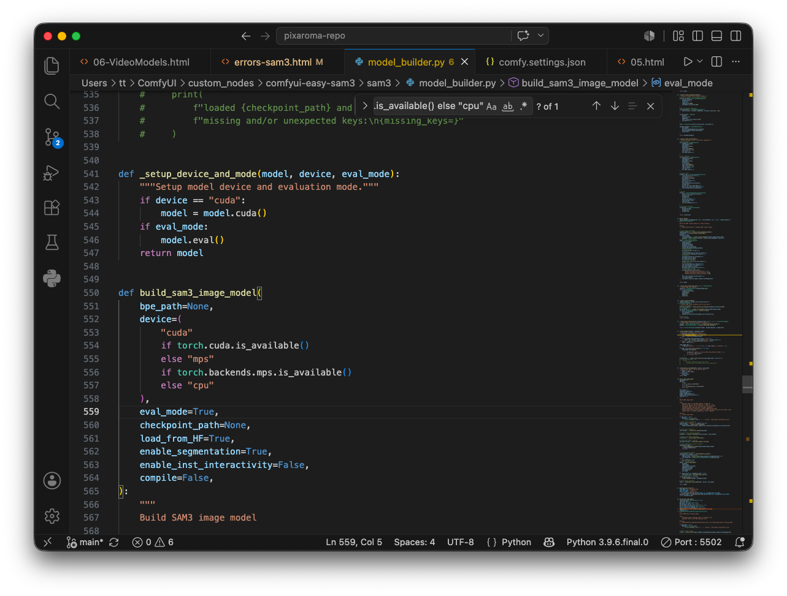787x596 pixels.
Task: Click the Customize Layout icon
Action: [678, 36]
